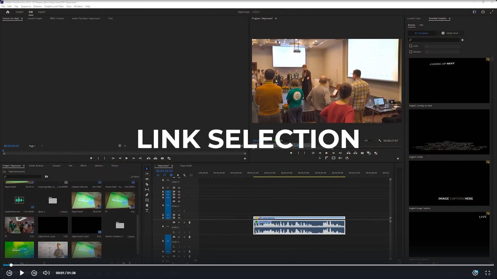Enable the Local checkbox
Screen dimensions: 497x279
click(x=411, y=46)
